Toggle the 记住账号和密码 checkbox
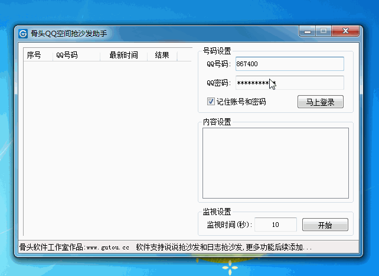Image resolution: width=379 pixels, height=276 pixels. [x=211, y=101]
